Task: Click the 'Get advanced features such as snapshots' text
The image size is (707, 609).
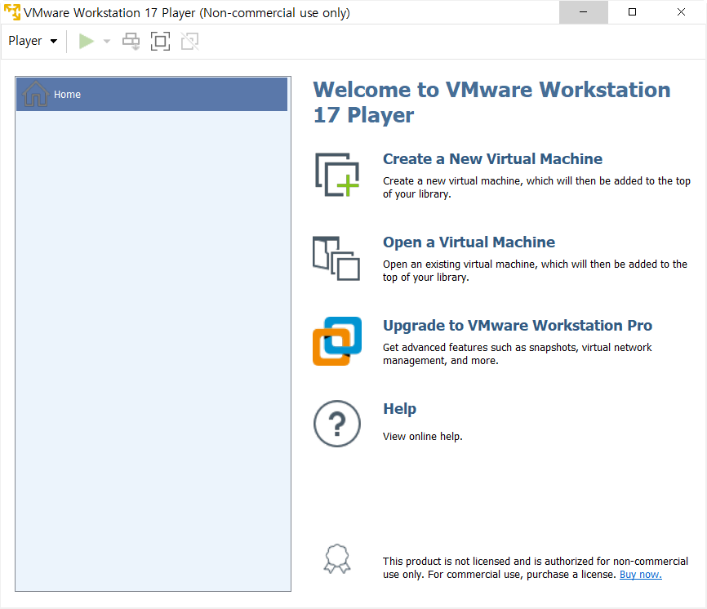Action: click(517, 353)
